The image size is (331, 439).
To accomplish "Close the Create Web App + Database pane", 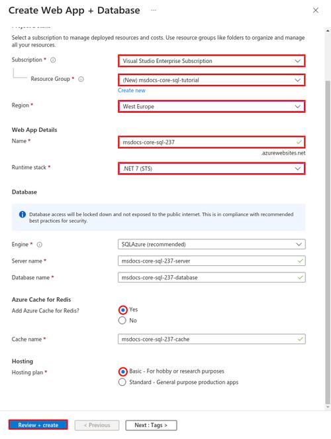I will coord(316,11).
